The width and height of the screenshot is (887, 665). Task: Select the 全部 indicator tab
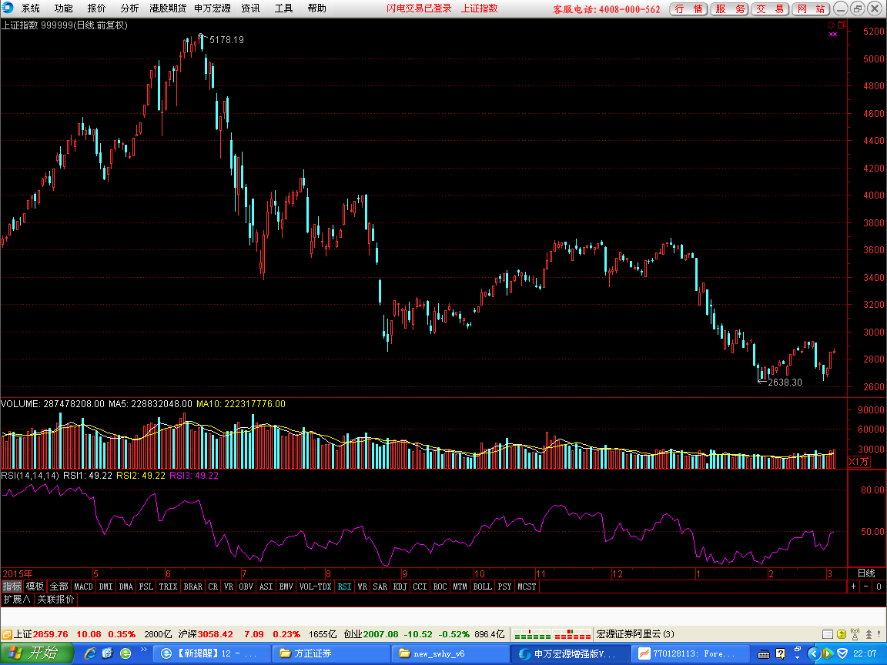[59, 587]
